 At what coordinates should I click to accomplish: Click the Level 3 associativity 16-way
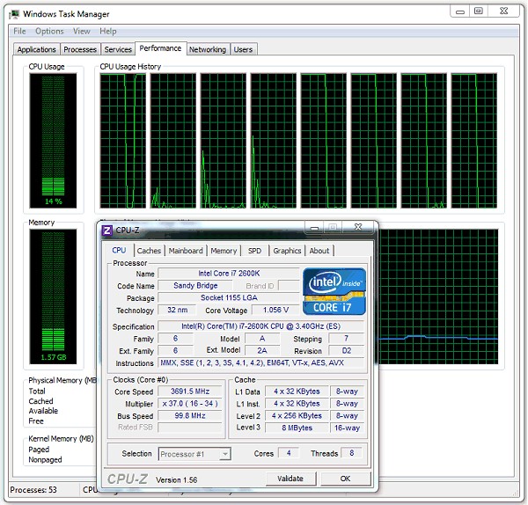(347, 428)
